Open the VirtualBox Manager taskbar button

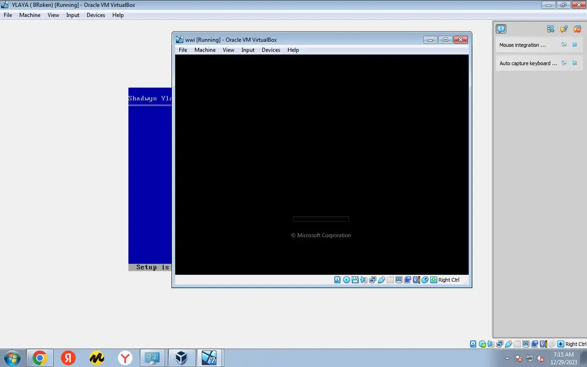(x=182, y=358)
